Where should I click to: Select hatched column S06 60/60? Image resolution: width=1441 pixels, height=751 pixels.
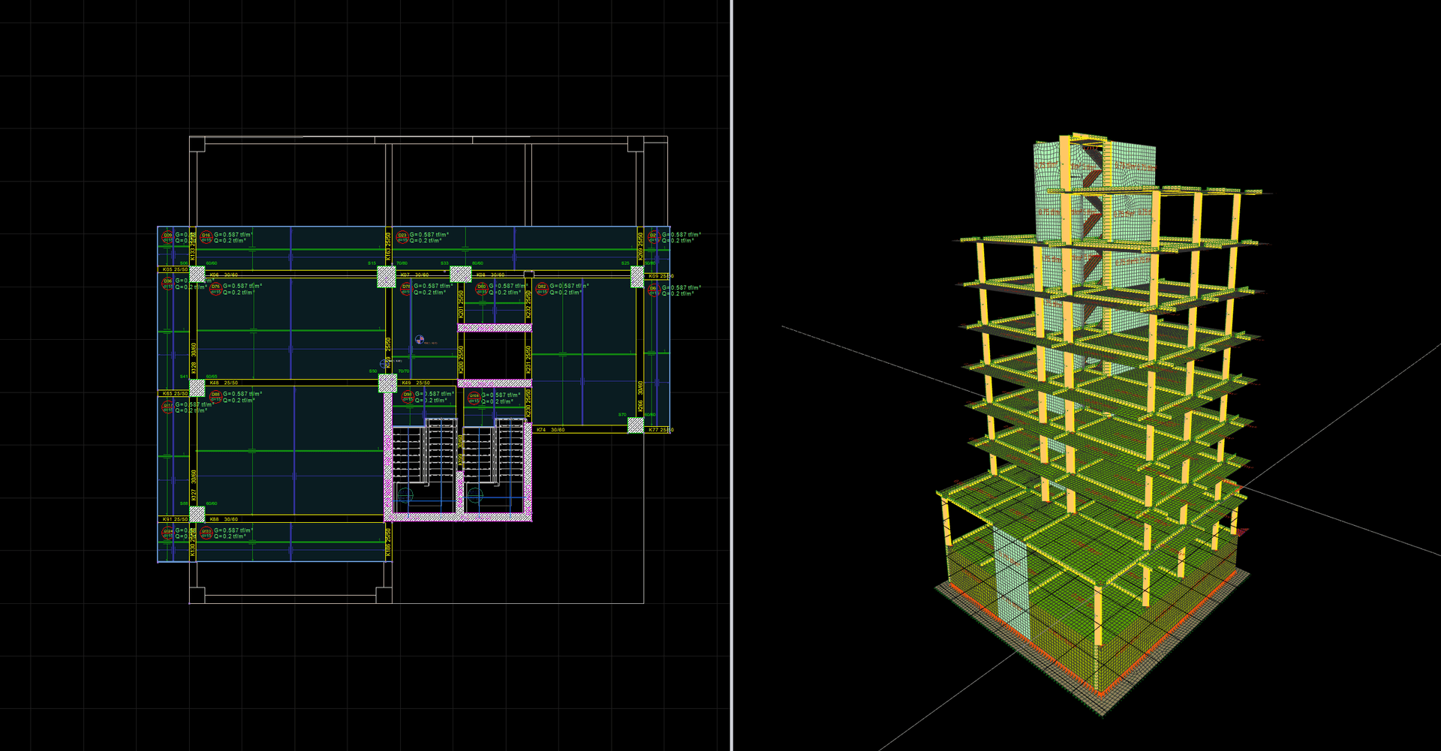[197, 275]
